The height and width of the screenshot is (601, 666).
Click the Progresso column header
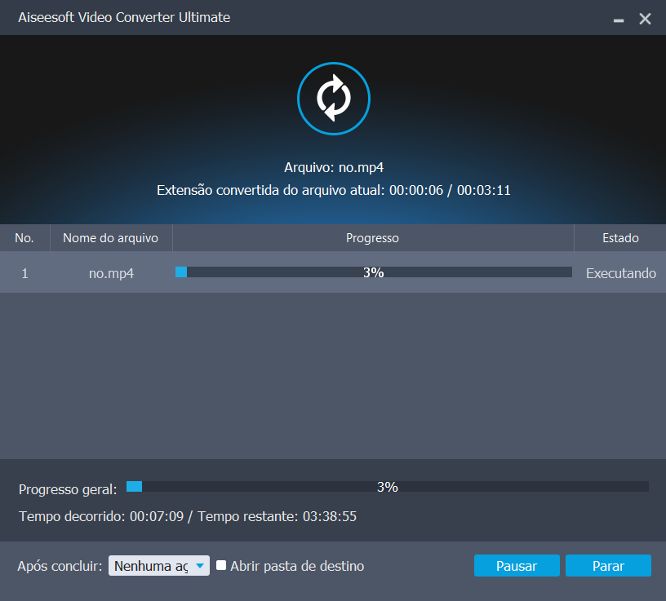click(372, 237)
